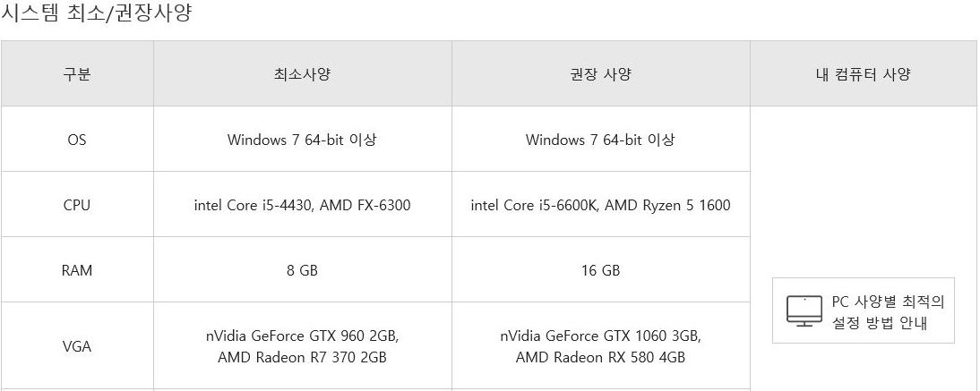Click intel Core i5-6600K recommended CPU cell
980x391 pixels.
[x=600, y=205]
